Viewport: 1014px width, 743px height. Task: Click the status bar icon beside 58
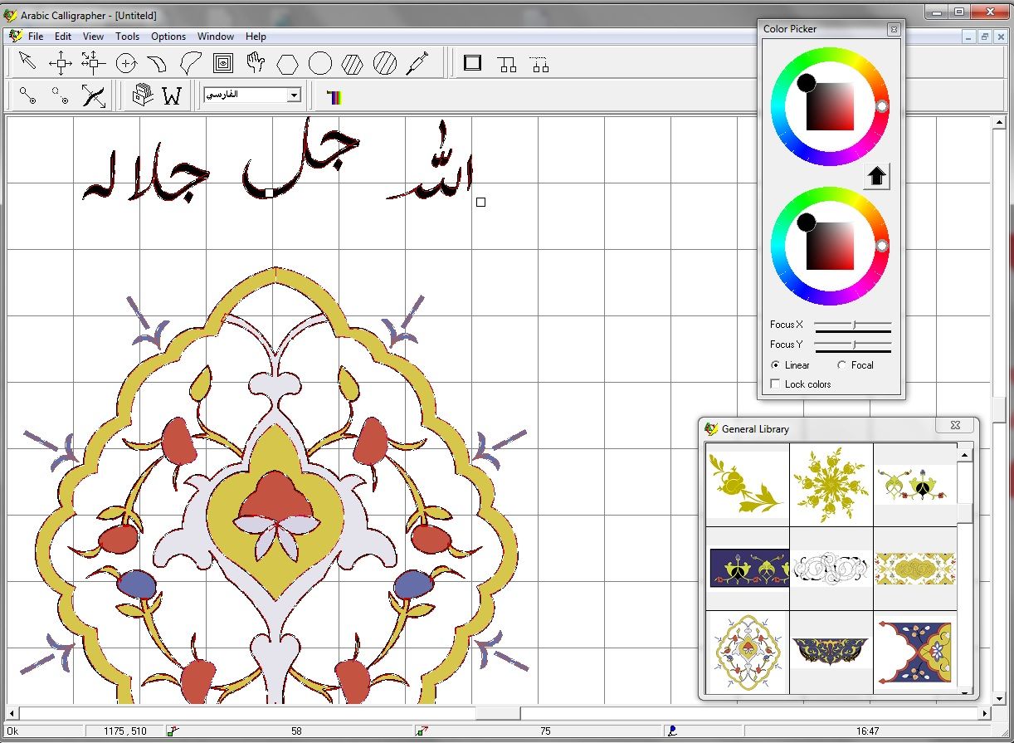pyautogui.click(x=172, y=731)
